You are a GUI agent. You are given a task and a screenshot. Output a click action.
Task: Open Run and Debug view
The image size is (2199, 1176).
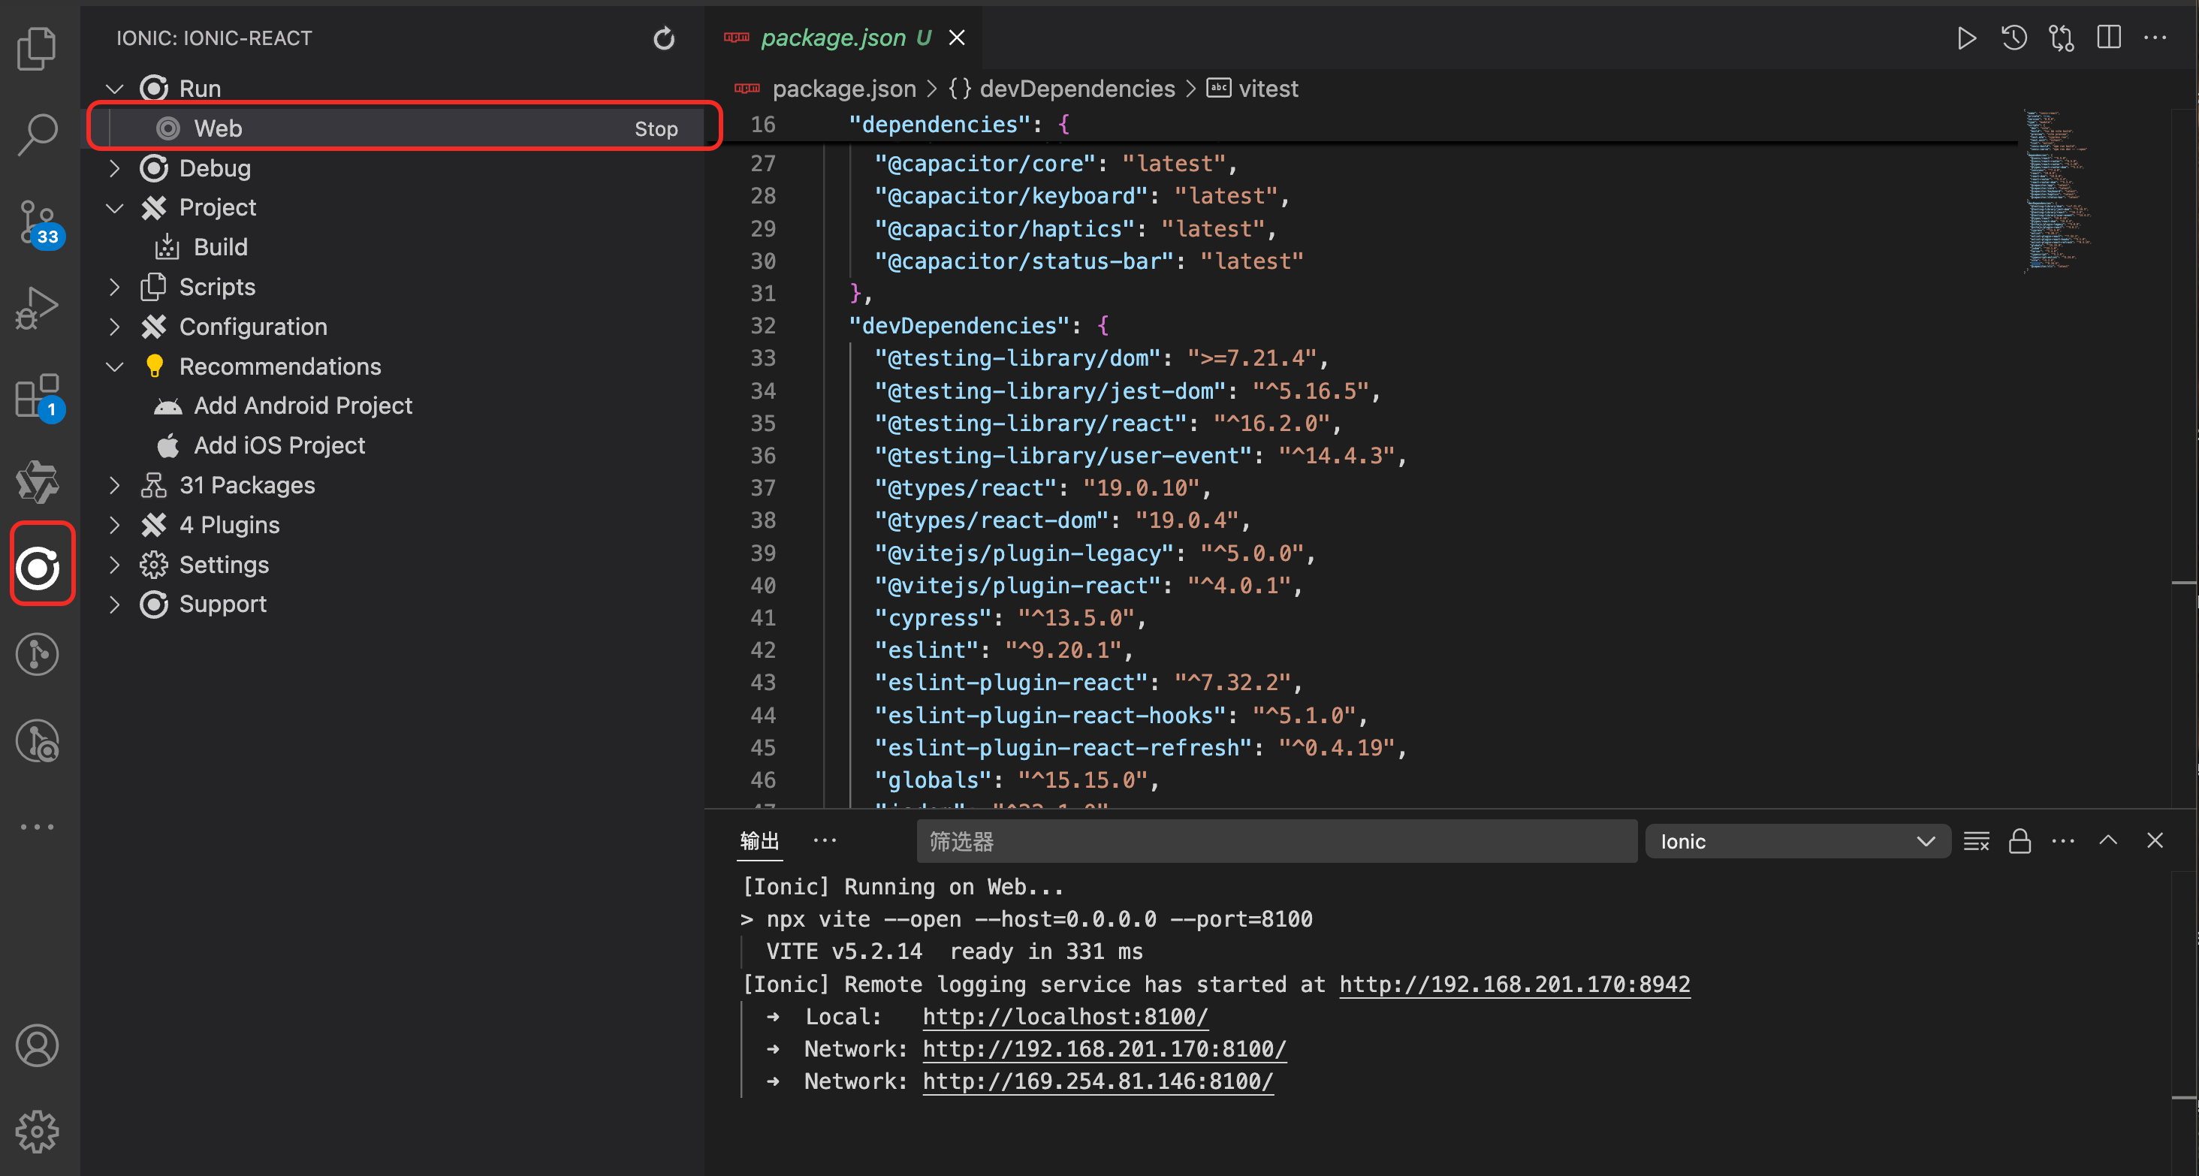tap(37, 309)
